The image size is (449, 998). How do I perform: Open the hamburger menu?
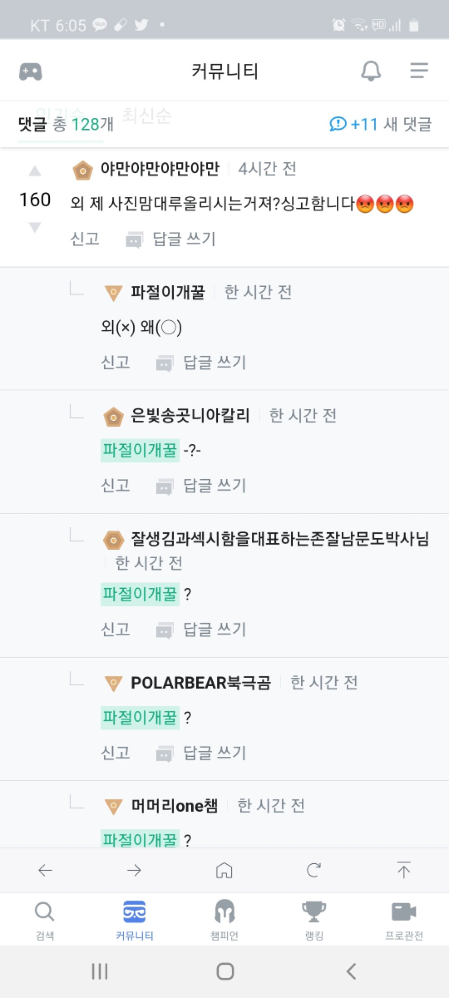click(419, 71)
